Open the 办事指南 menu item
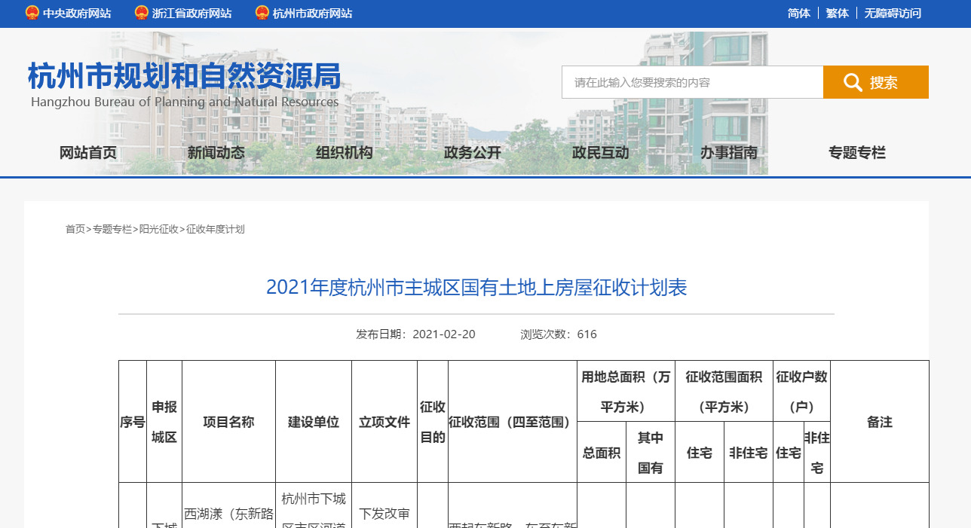971x528 pixels. coord(729,153)
